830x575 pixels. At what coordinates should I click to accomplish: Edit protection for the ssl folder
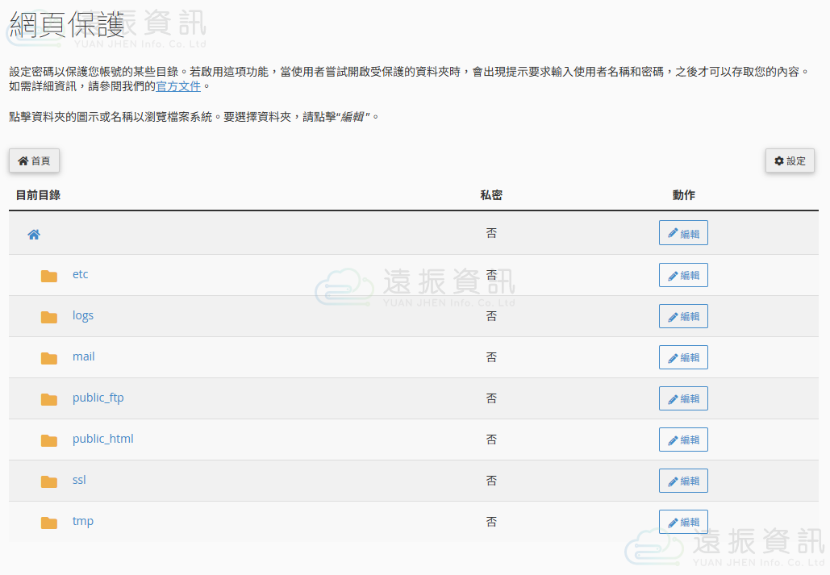pos(683,481)
